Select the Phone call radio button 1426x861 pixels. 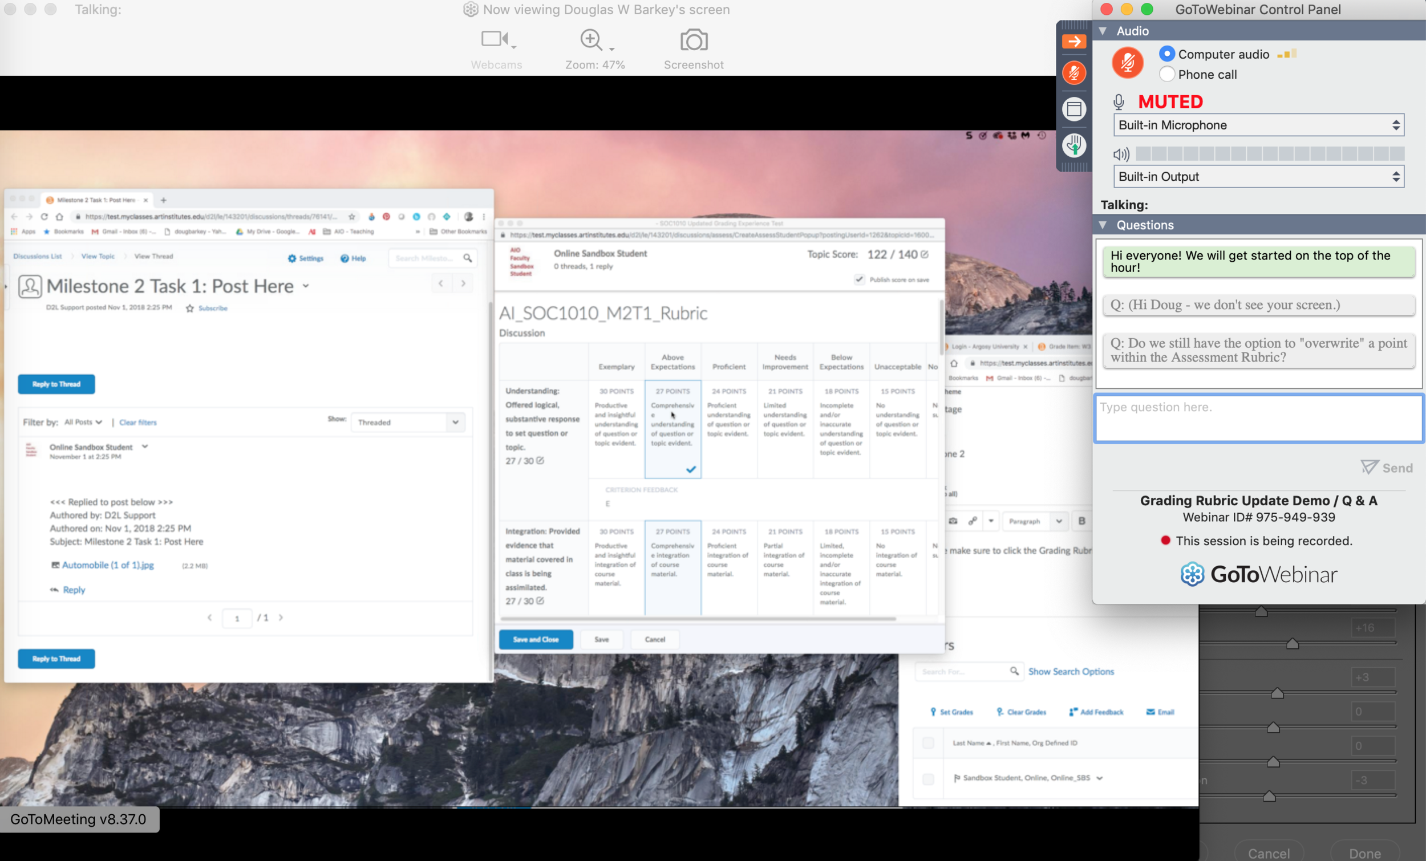click(x=1166, y=74)
